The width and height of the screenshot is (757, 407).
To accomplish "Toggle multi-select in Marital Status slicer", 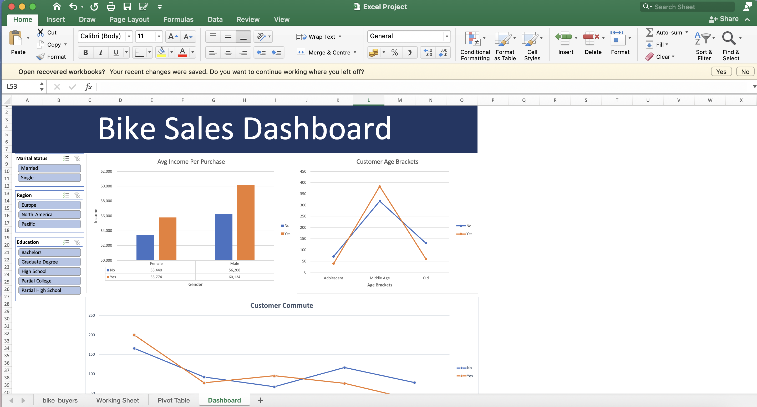I will pyautogui.click(x=66, y=158).
